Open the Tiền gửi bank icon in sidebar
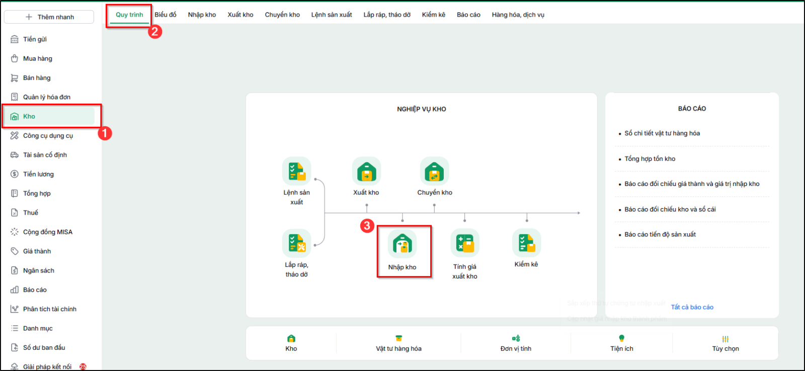 pos(15,39)
